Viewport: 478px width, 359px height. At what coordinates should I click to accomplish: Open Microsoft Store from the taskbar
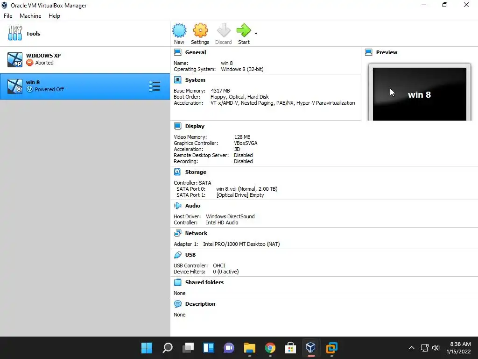[290, 348]
